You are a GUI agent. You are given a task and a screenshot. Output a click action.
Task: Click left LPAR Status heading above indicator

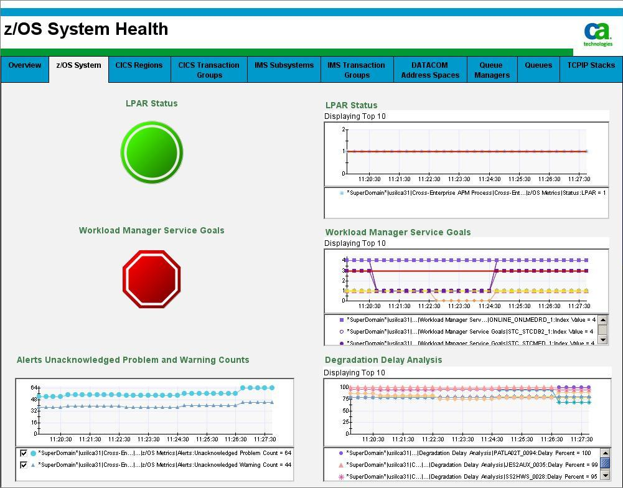[152, 103]
